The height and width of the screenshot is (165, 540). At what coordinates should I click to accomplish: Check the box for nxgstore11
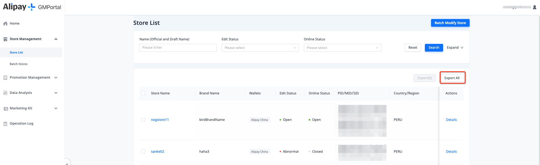point(143,120)
